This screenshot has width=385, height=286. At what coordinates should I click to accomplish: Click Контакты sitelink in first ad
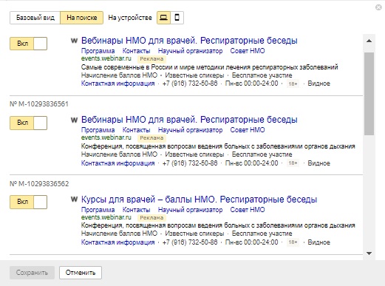[x=136, y=51]
